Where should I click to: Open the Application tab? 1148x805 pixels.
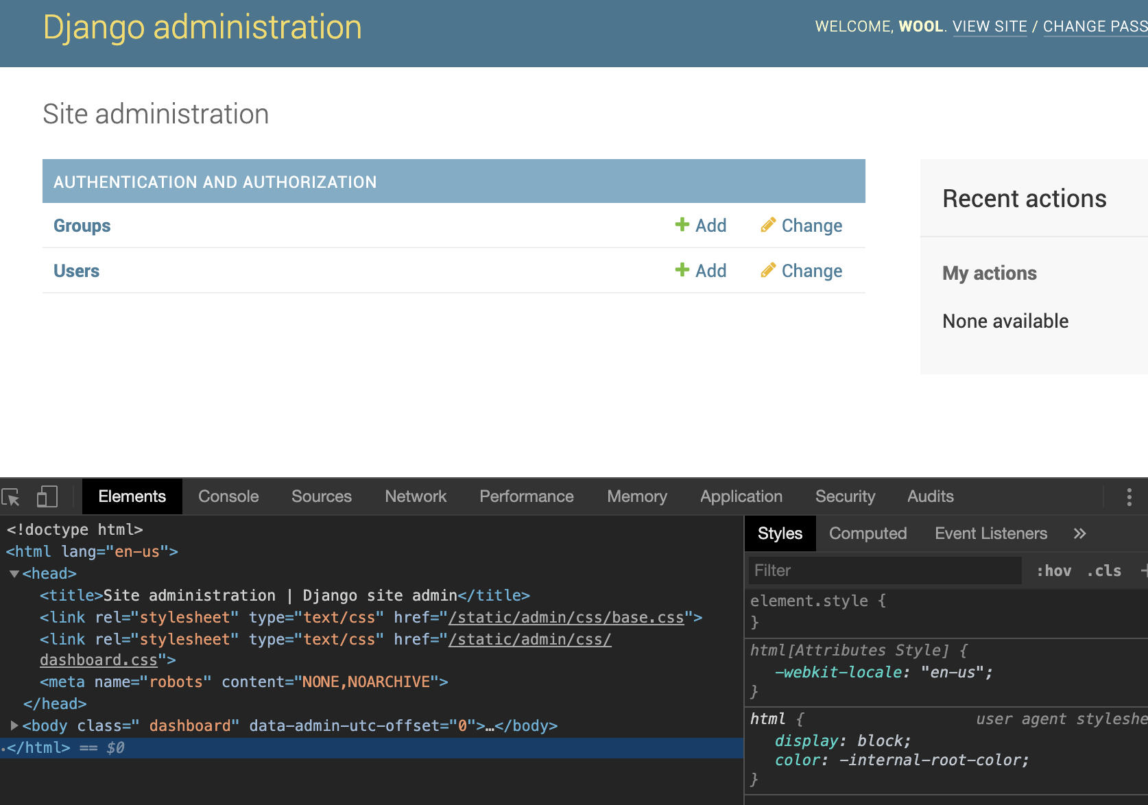[741, 496]
